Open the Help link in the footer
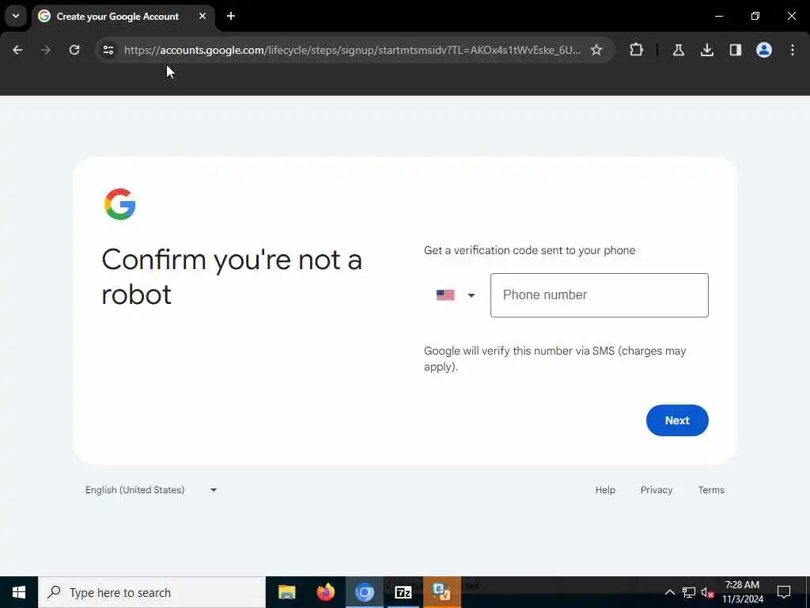Image resolution: width=810 pixels, height=608 pixels. pos(605,489)
